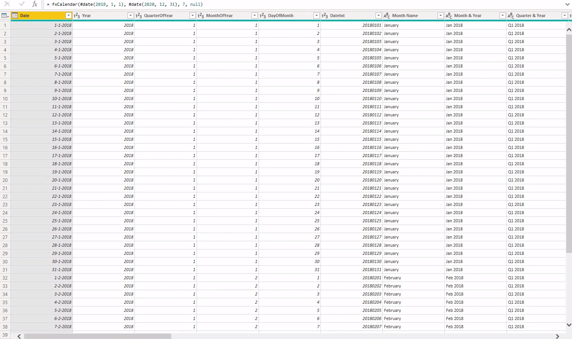Click the vertical scrollbar up arrow
This screenshot has width=572, height=339.
click(x=569, y=29)
